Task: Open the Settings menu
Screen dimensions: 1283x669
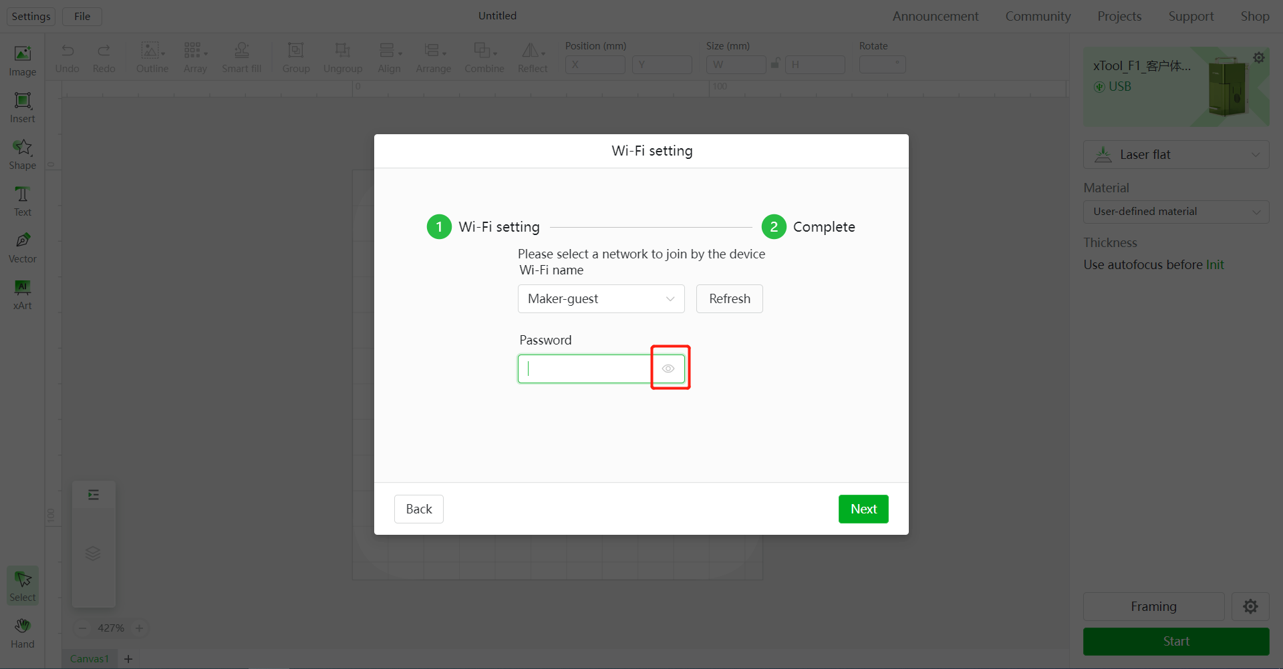Action: pyautogui.click(x=31, y=16)
